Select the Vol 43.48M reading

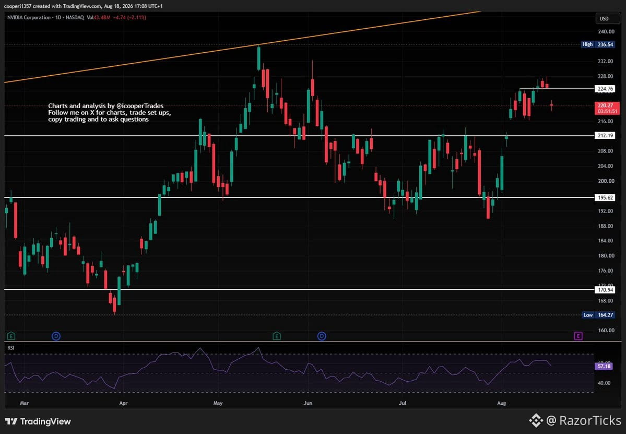point(98,18)
